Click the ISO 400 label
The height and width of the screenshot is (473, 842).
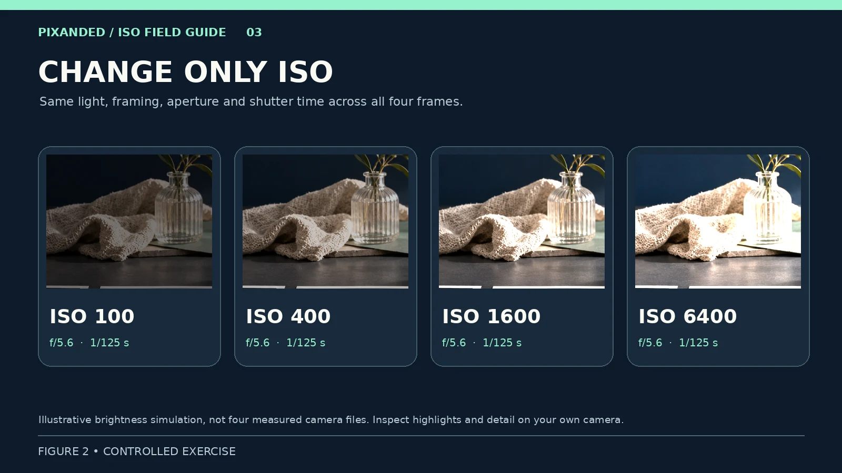[288, 316]
